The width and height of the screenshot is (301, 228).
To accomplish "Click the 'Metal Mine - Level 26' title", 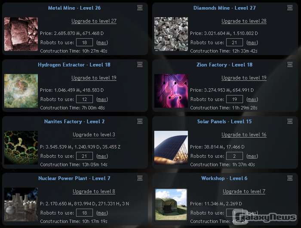I will [74, 8].
